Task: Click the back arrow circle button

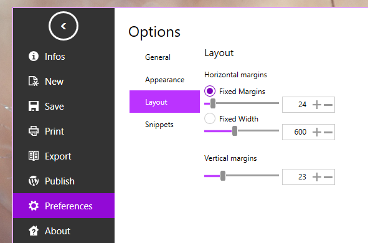Action: tap(64, 26)
